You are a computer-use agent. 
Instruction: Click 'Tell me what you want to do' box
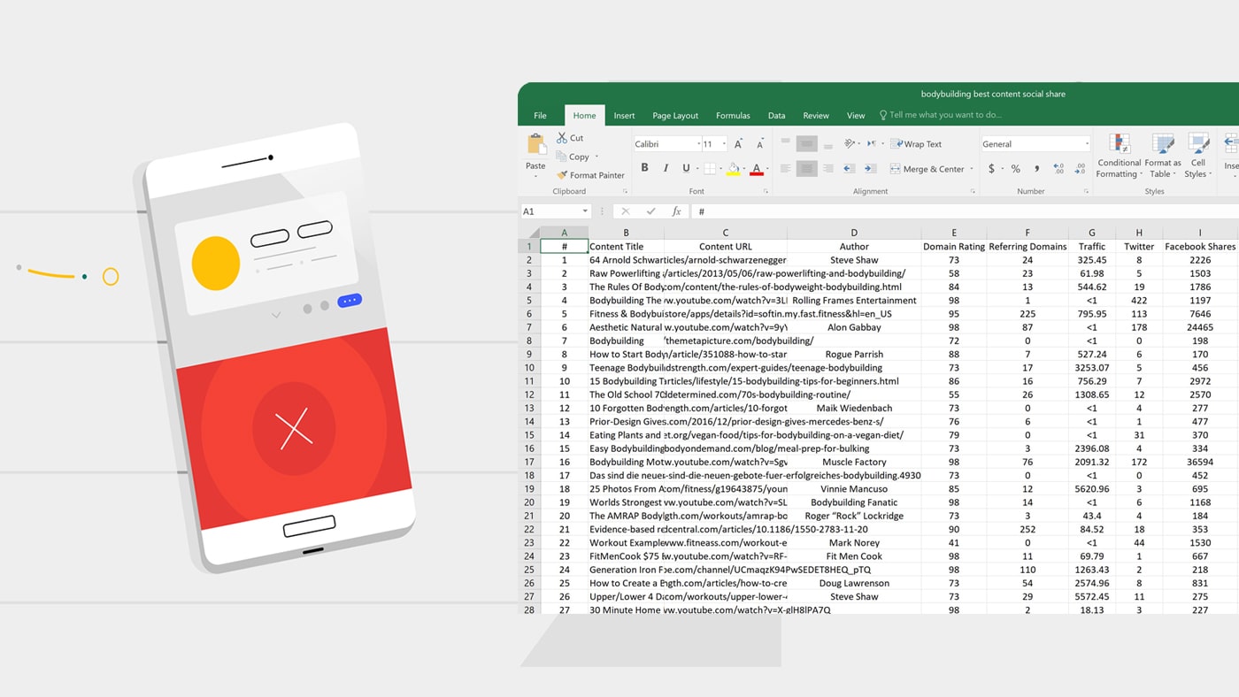tap(940, 115)
